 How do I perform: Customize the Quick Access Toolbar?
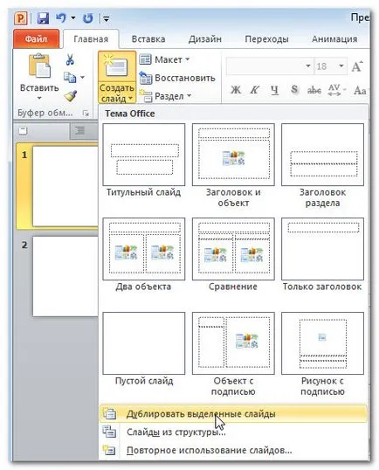coord(106,19)
